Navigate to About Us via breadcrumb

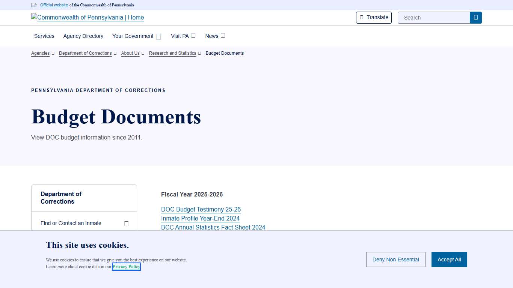(130, 53)
